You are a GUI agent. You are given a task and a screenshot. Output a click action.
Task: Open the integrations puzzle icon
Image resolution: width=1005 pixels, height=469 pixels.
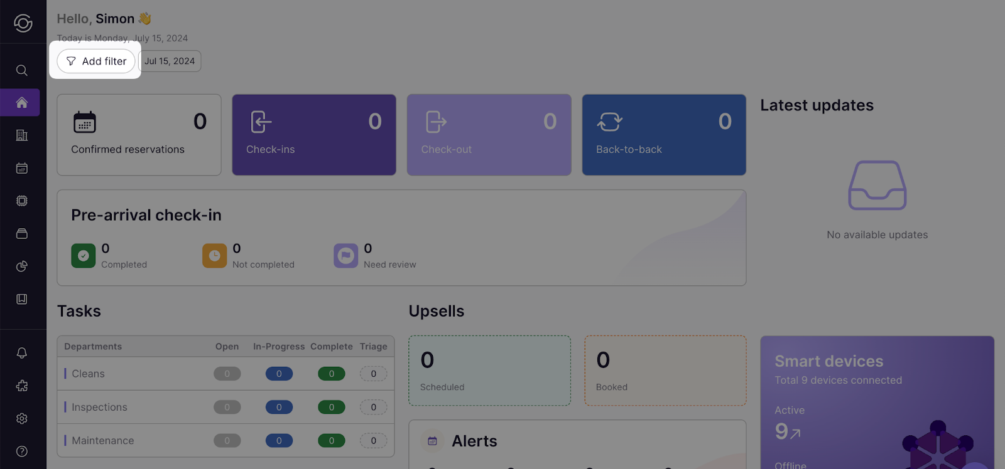coord(22,386)
